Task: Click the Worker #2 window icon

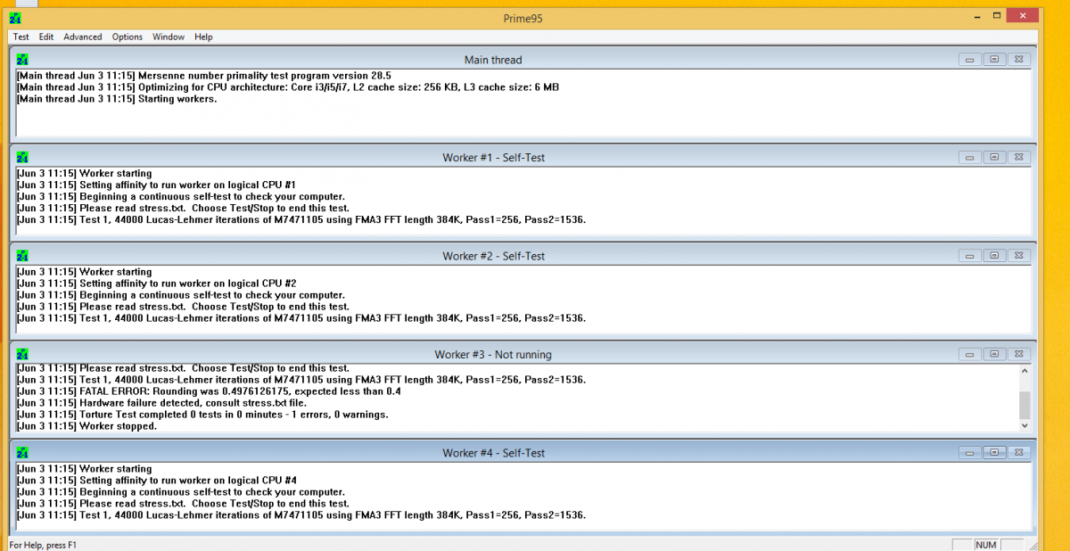Action: pos(22,256)
